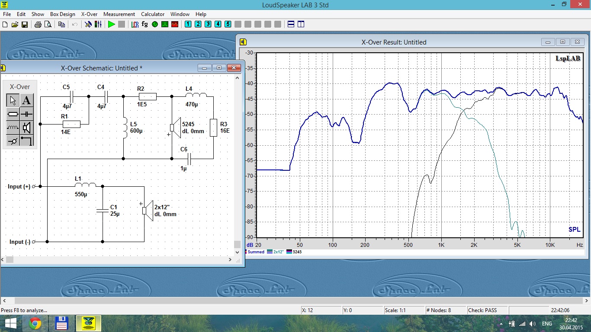Toggle memory slot 5 button

(x=228, y=24)
